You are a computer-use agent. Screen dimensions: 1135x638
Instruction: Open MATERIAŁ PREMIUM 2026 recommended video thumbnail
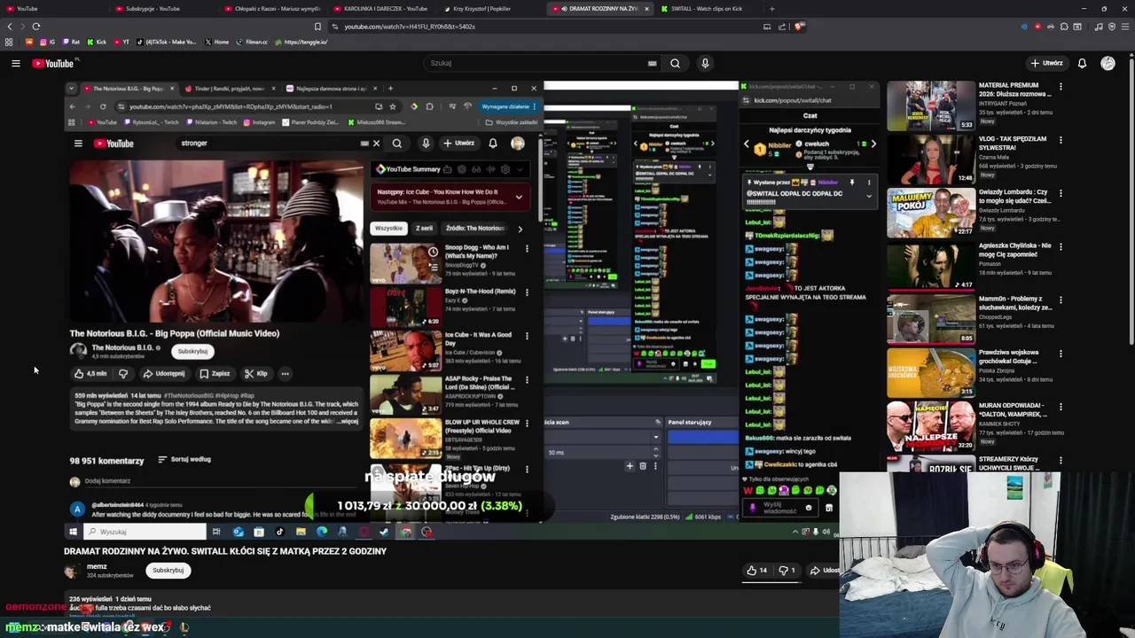tap(930, 105)
